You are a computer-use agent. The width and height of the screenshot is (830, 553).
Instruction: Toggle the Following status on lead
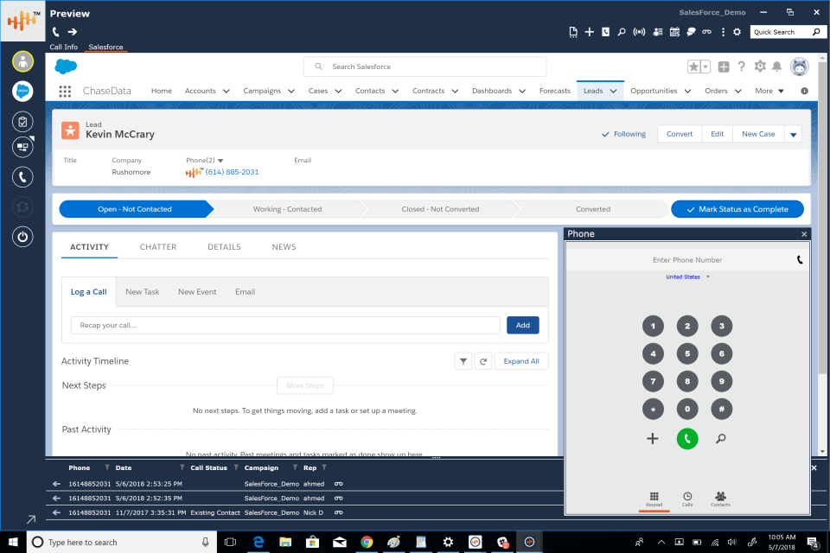(x=623, y=134)
